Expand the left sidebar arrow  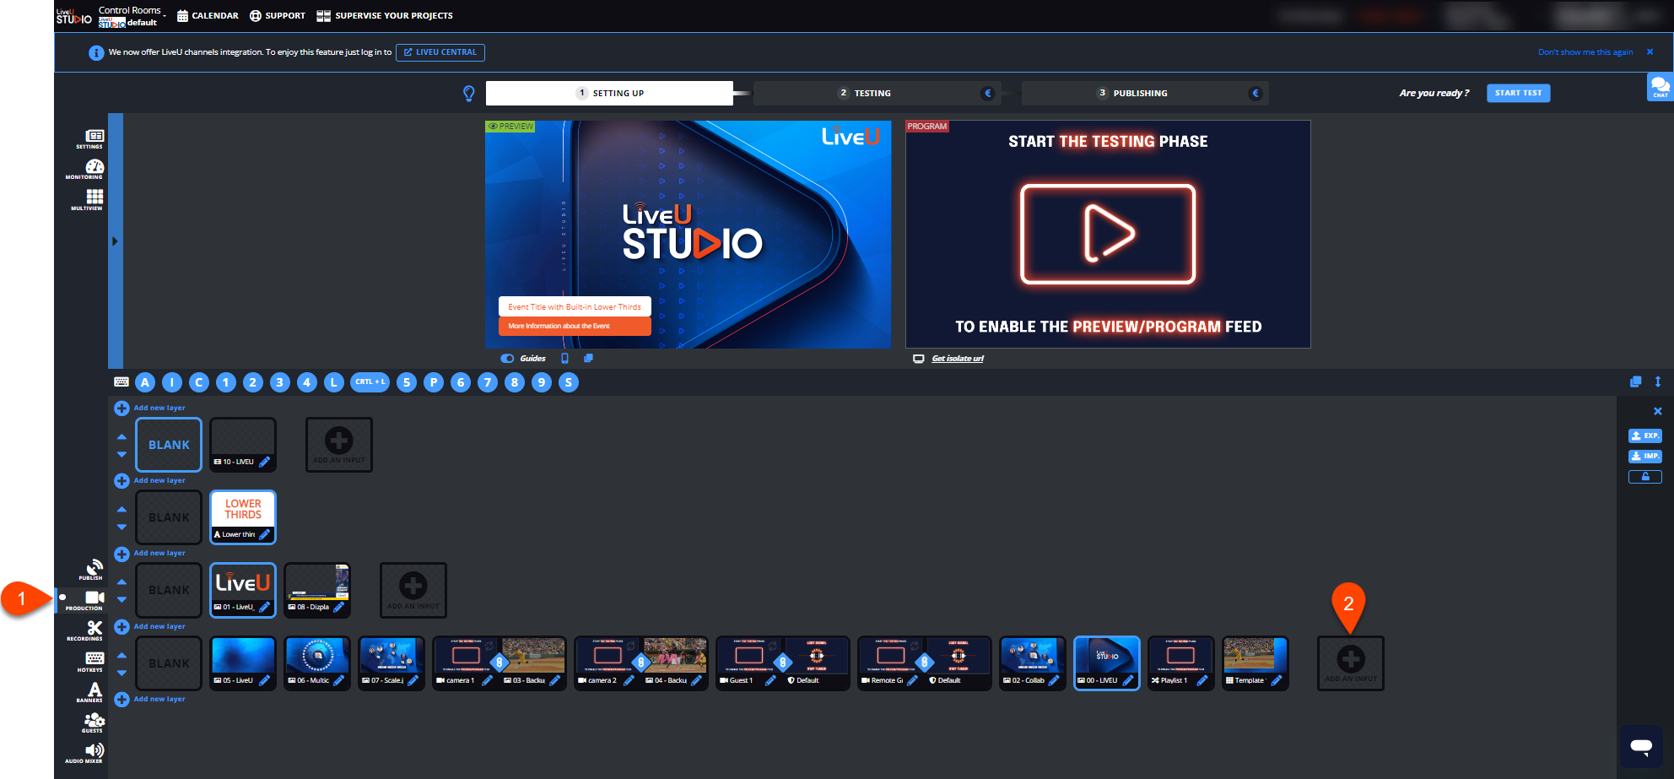(x=115, y=241)
